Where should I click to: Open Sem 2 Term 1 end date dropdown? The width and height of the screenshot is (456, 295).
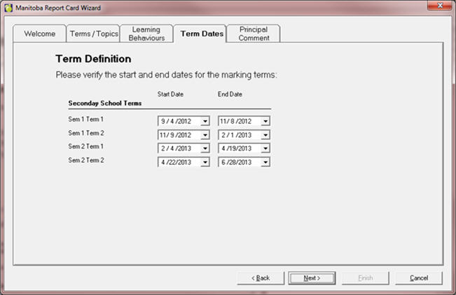[x=265, y=148]
